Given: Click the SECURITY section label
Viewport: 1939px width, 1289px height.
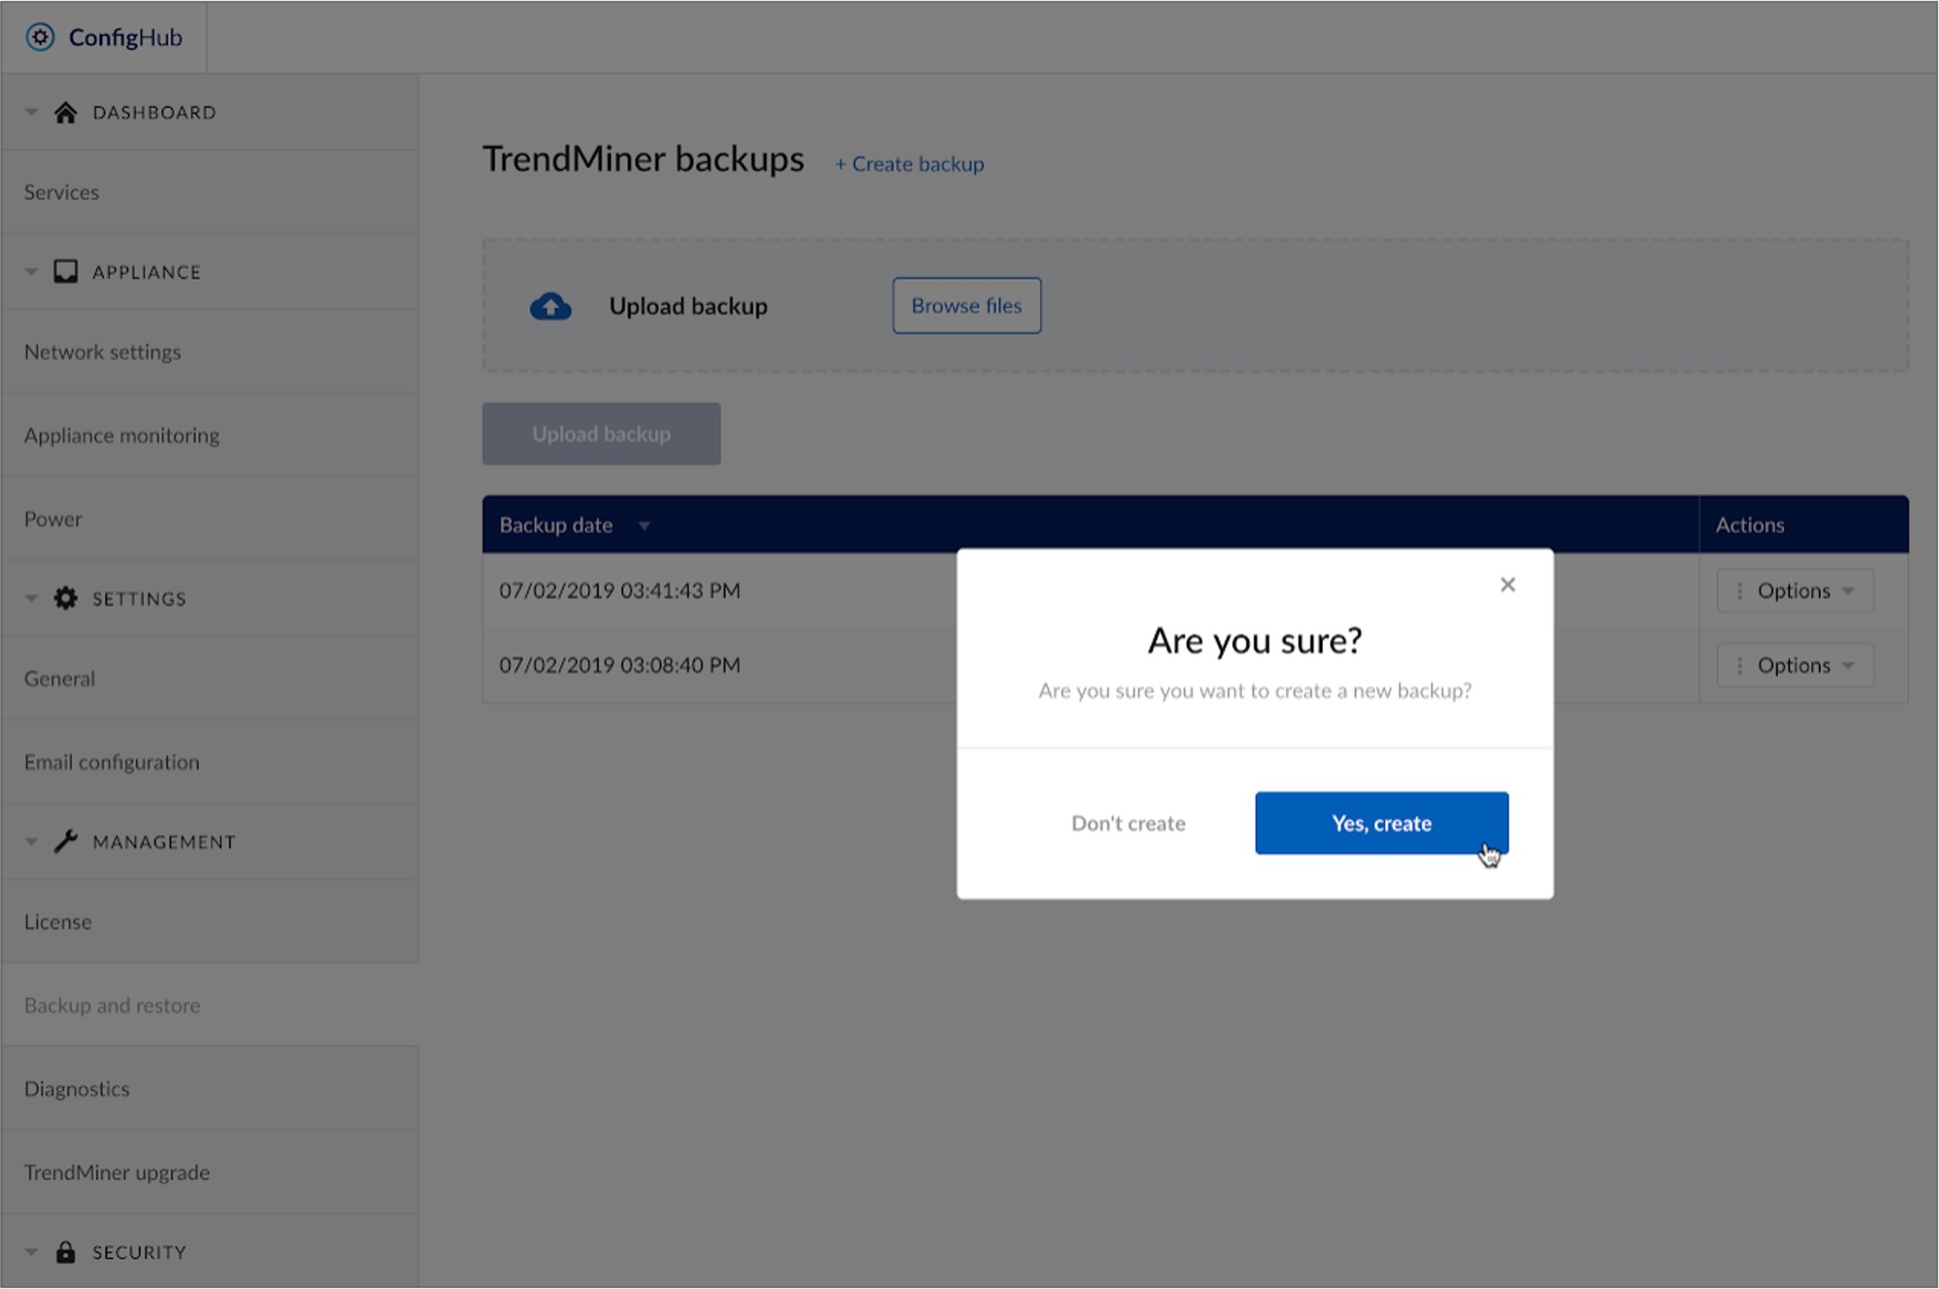Looking at the screenshot, I should (x=139, y=1252).
